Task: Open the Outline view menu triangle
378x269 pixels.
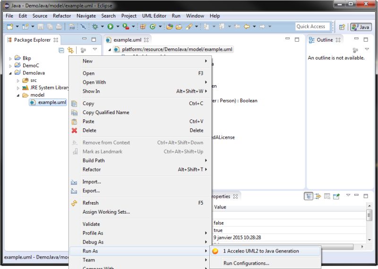Action: click(x=367, y=49)
